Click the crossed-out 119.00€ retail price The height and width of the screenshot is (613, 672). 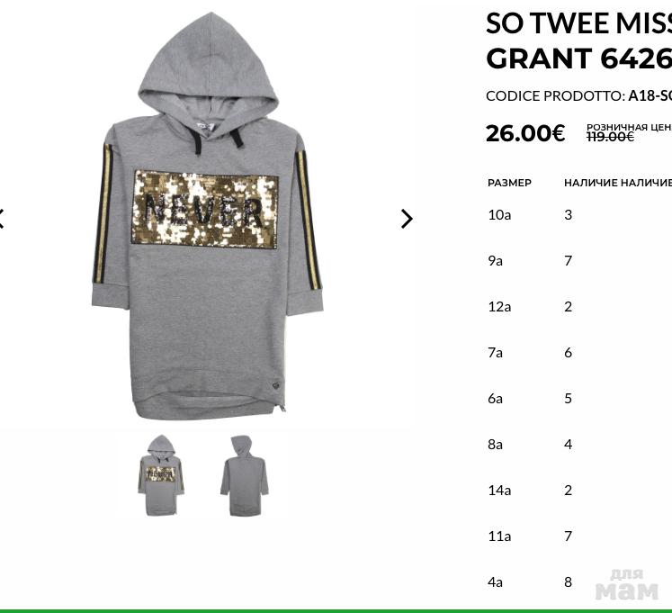coord(610,137)
